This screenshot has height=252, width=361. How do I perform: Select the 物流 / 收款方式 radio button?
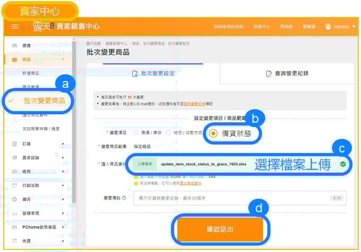point(169,133)
